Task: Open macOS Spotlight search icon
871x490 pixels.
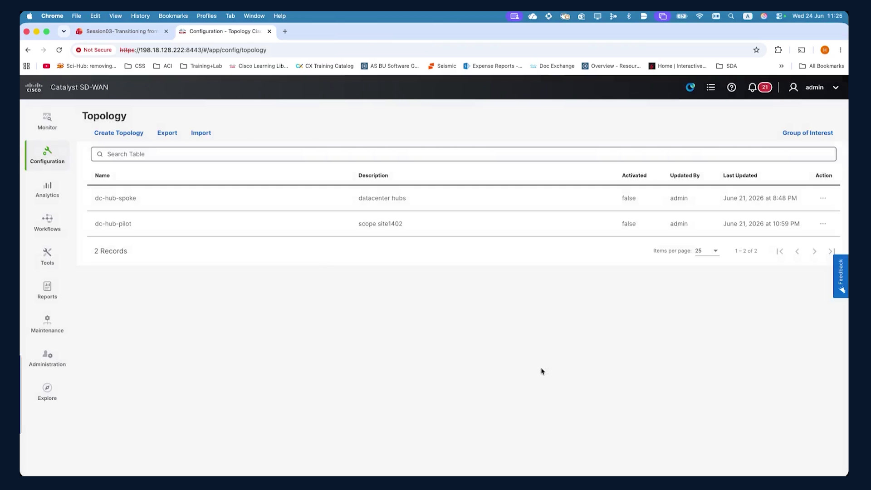Action: click(731, 16)
